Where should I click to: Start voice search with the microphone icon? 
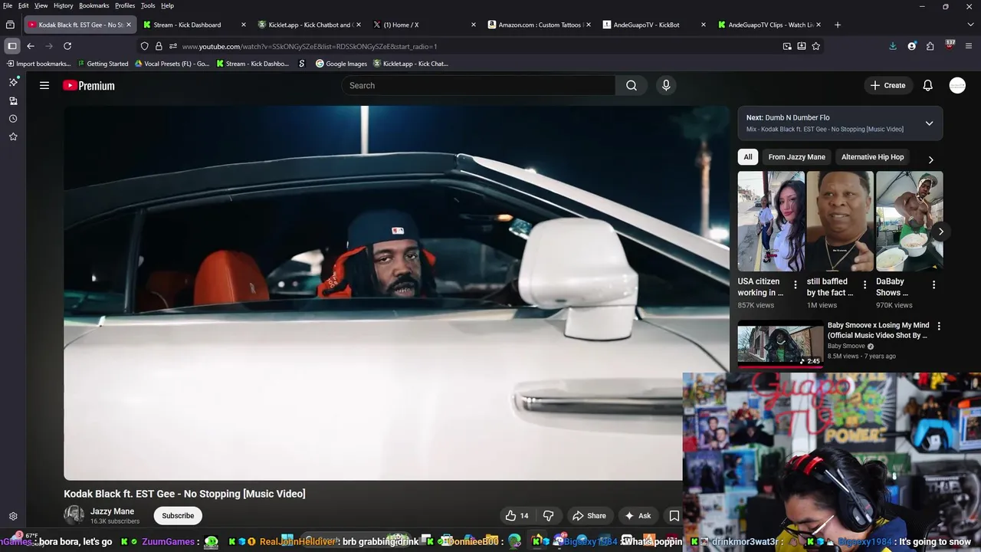pyautogui.click(x=666, y=85)
